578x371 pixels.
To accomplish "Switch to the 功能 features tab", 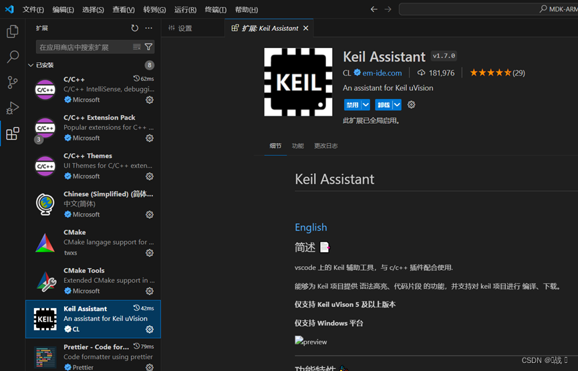I will pyautogui.click(x=298, y=146).
